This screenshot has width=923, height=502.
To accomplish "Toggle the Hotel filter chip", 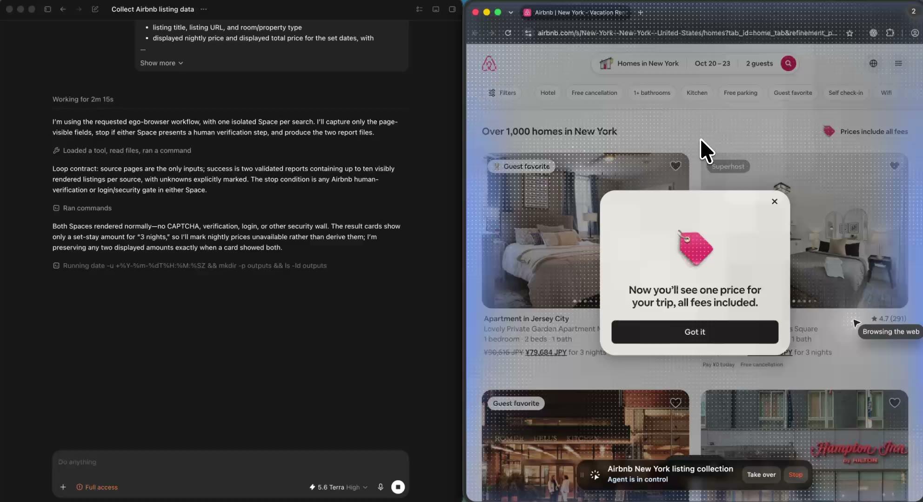I will (x=548, y=93).
